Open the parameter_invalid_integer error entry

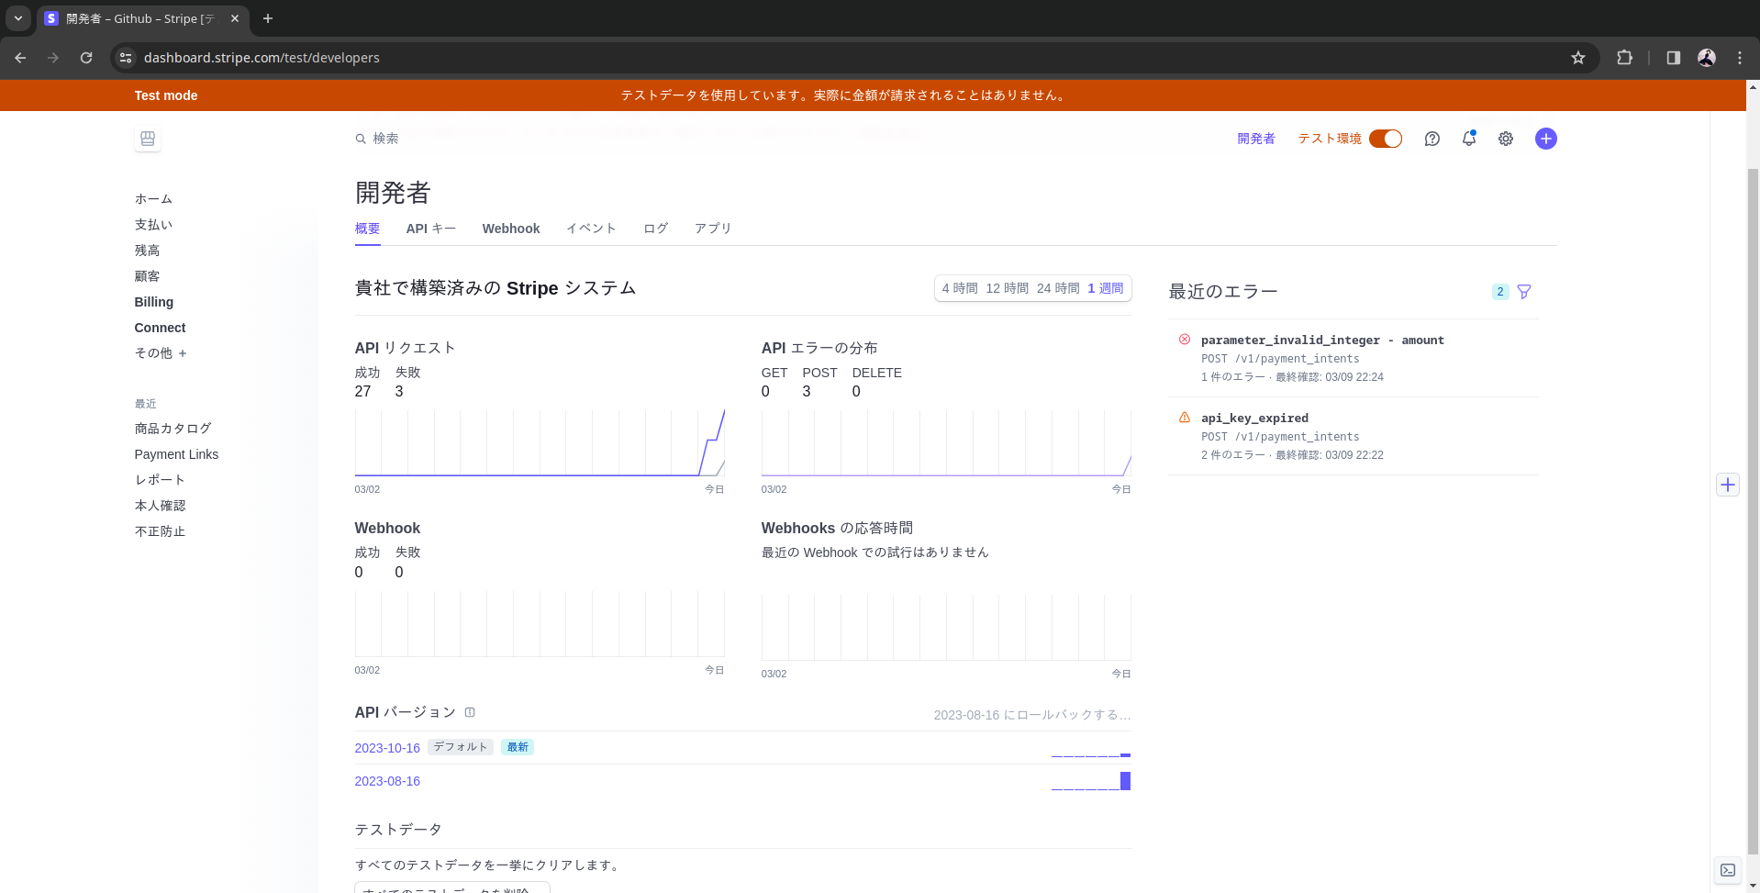(x=1321, y=340)
